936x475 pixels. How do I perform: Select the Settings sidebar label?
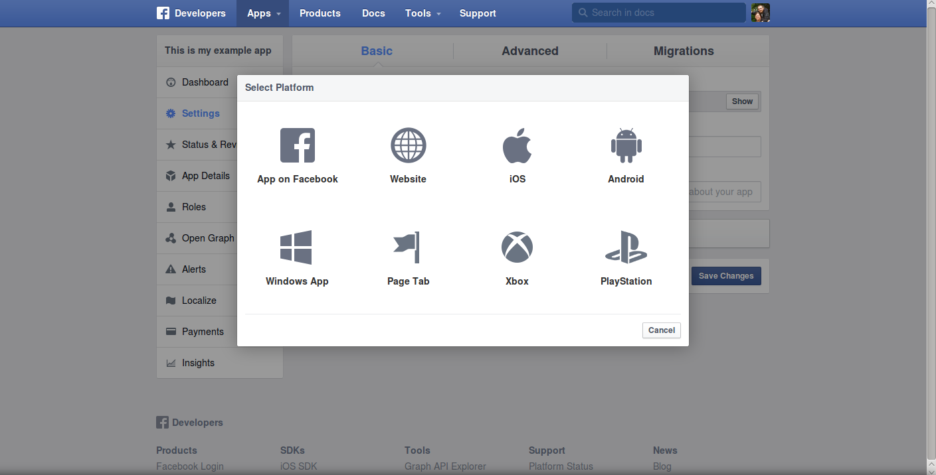pyautogui.click(x=201, y=113)
